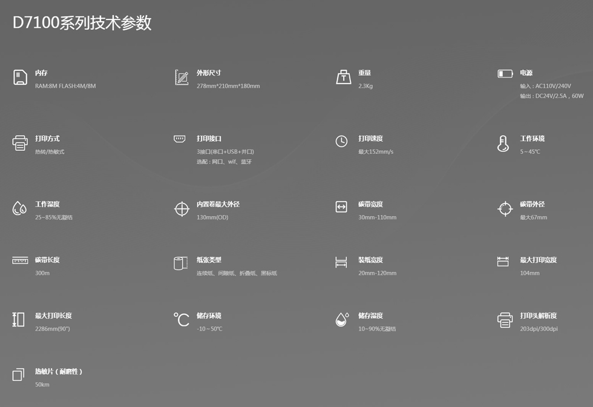The image size is (593, 407).
Task: Click the icon beside 装纸宽度
Action: [x=341, y=262]
